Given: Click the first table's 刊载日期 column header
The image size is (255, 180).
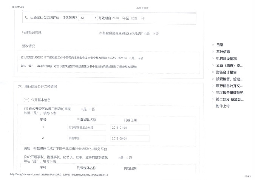Looking at the screenshot, I should [130, 120].
